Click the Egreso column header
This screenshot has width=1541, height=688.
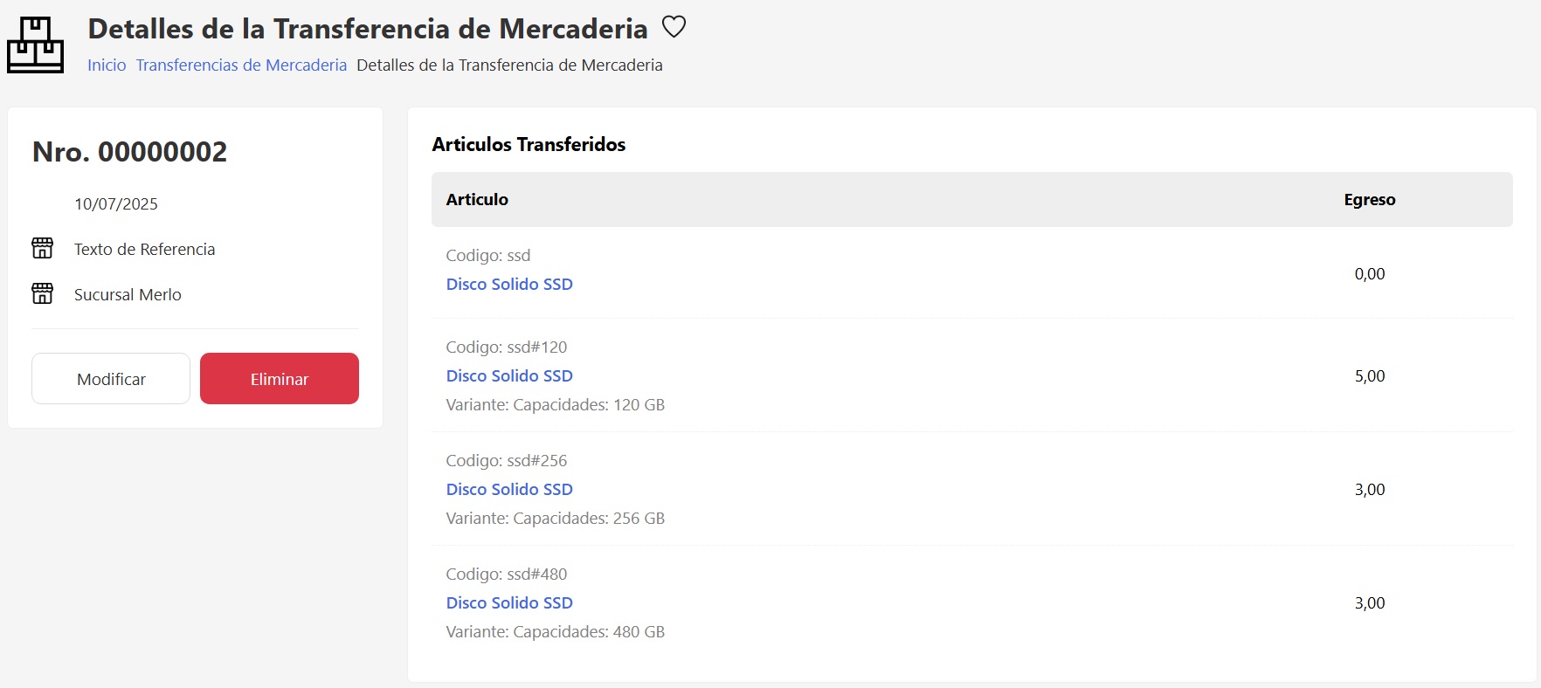[1369, 199]
